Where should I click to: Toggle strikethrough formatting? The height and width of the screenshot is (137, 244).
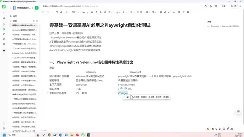[101, 12]
